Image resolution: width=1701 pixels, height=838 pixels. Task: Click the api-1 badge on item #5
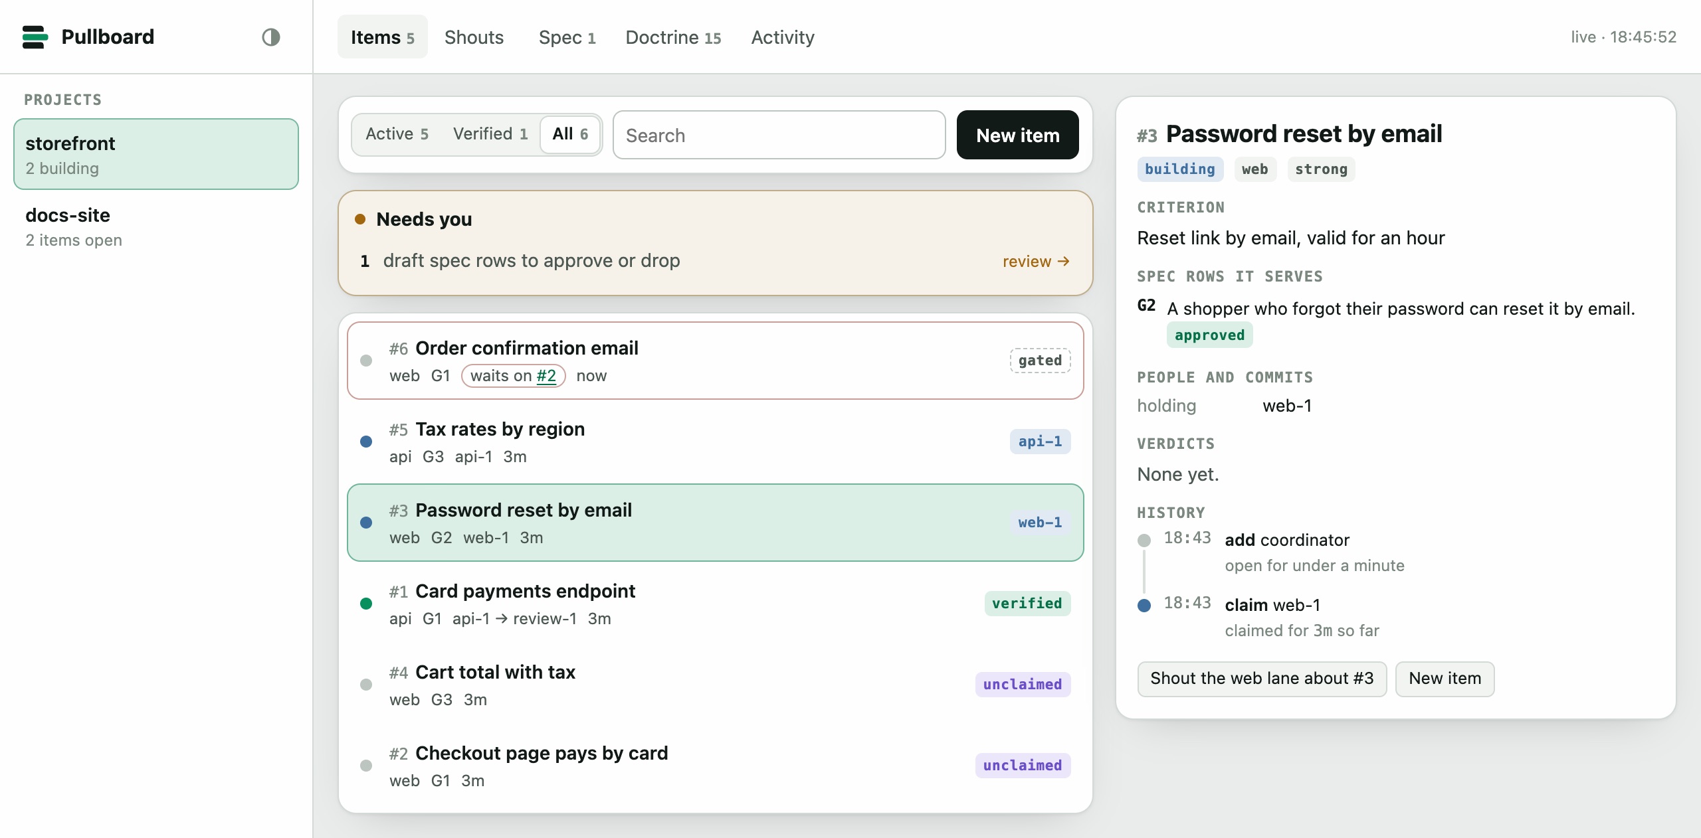point(1040,442)
